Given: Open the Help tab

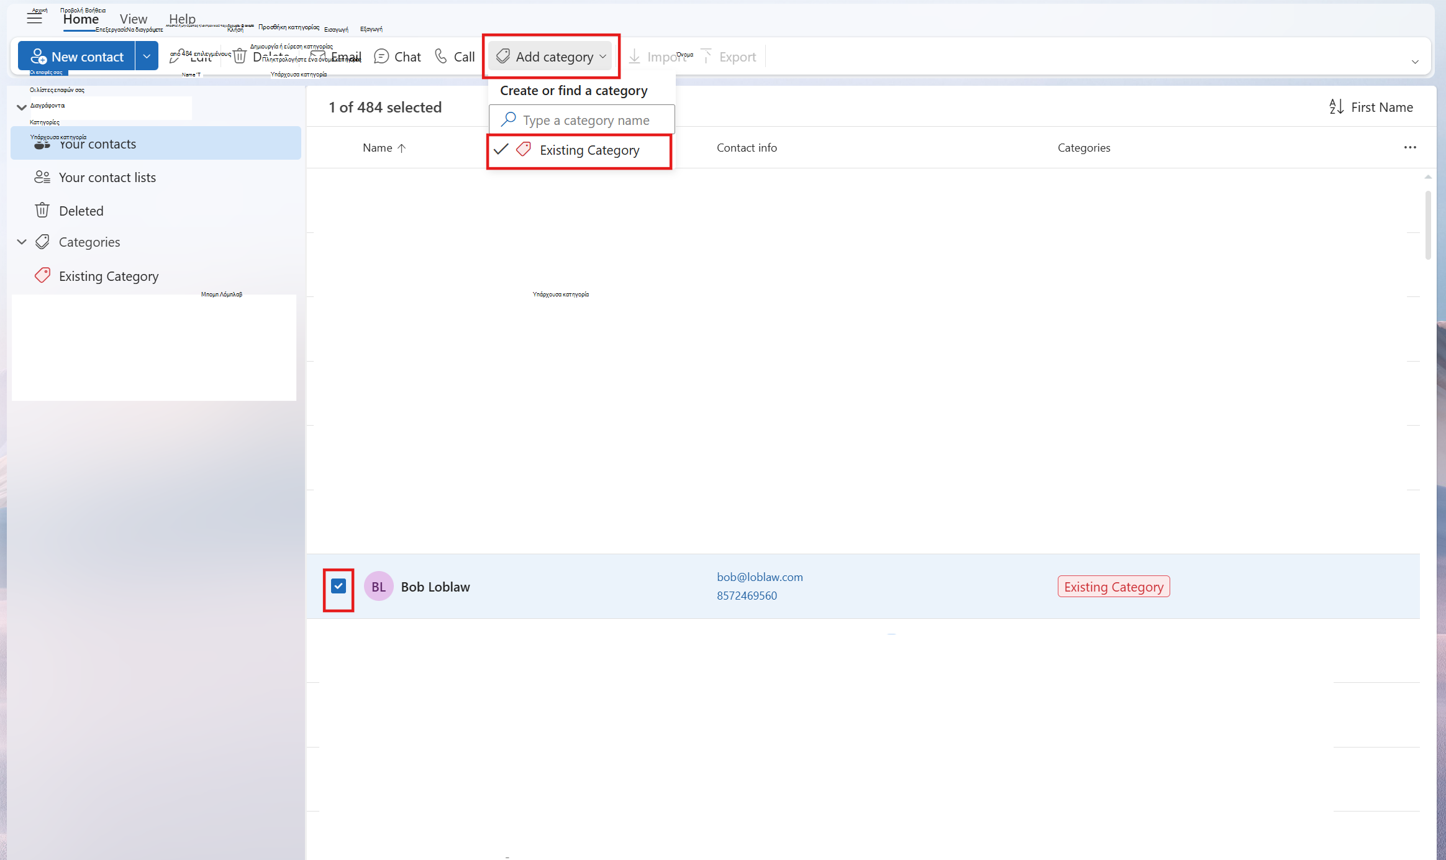Looking at the screenshot, I should [182, 19].
